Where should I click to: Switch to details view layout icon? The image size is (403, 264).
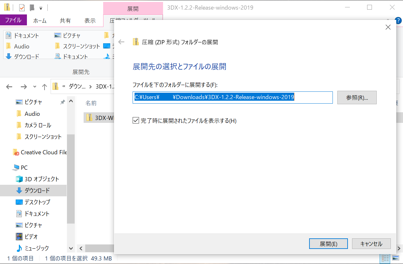tap(385, 258)
